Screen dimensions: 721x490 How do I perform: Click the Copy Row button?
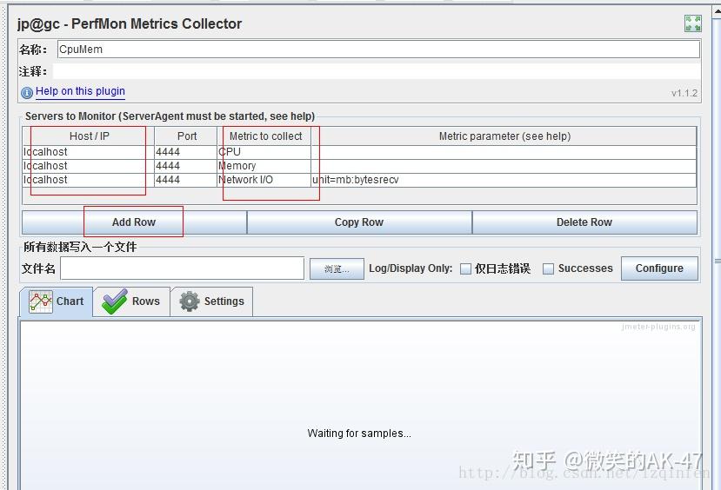tap(359, 222)
